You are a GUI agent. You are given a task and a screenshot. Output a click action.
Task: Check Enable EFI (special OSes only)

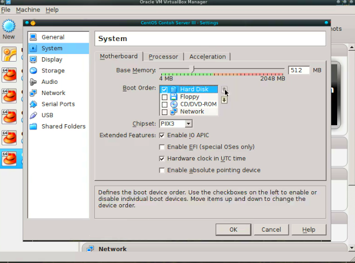pyautogui.click(x=162, y=147)
